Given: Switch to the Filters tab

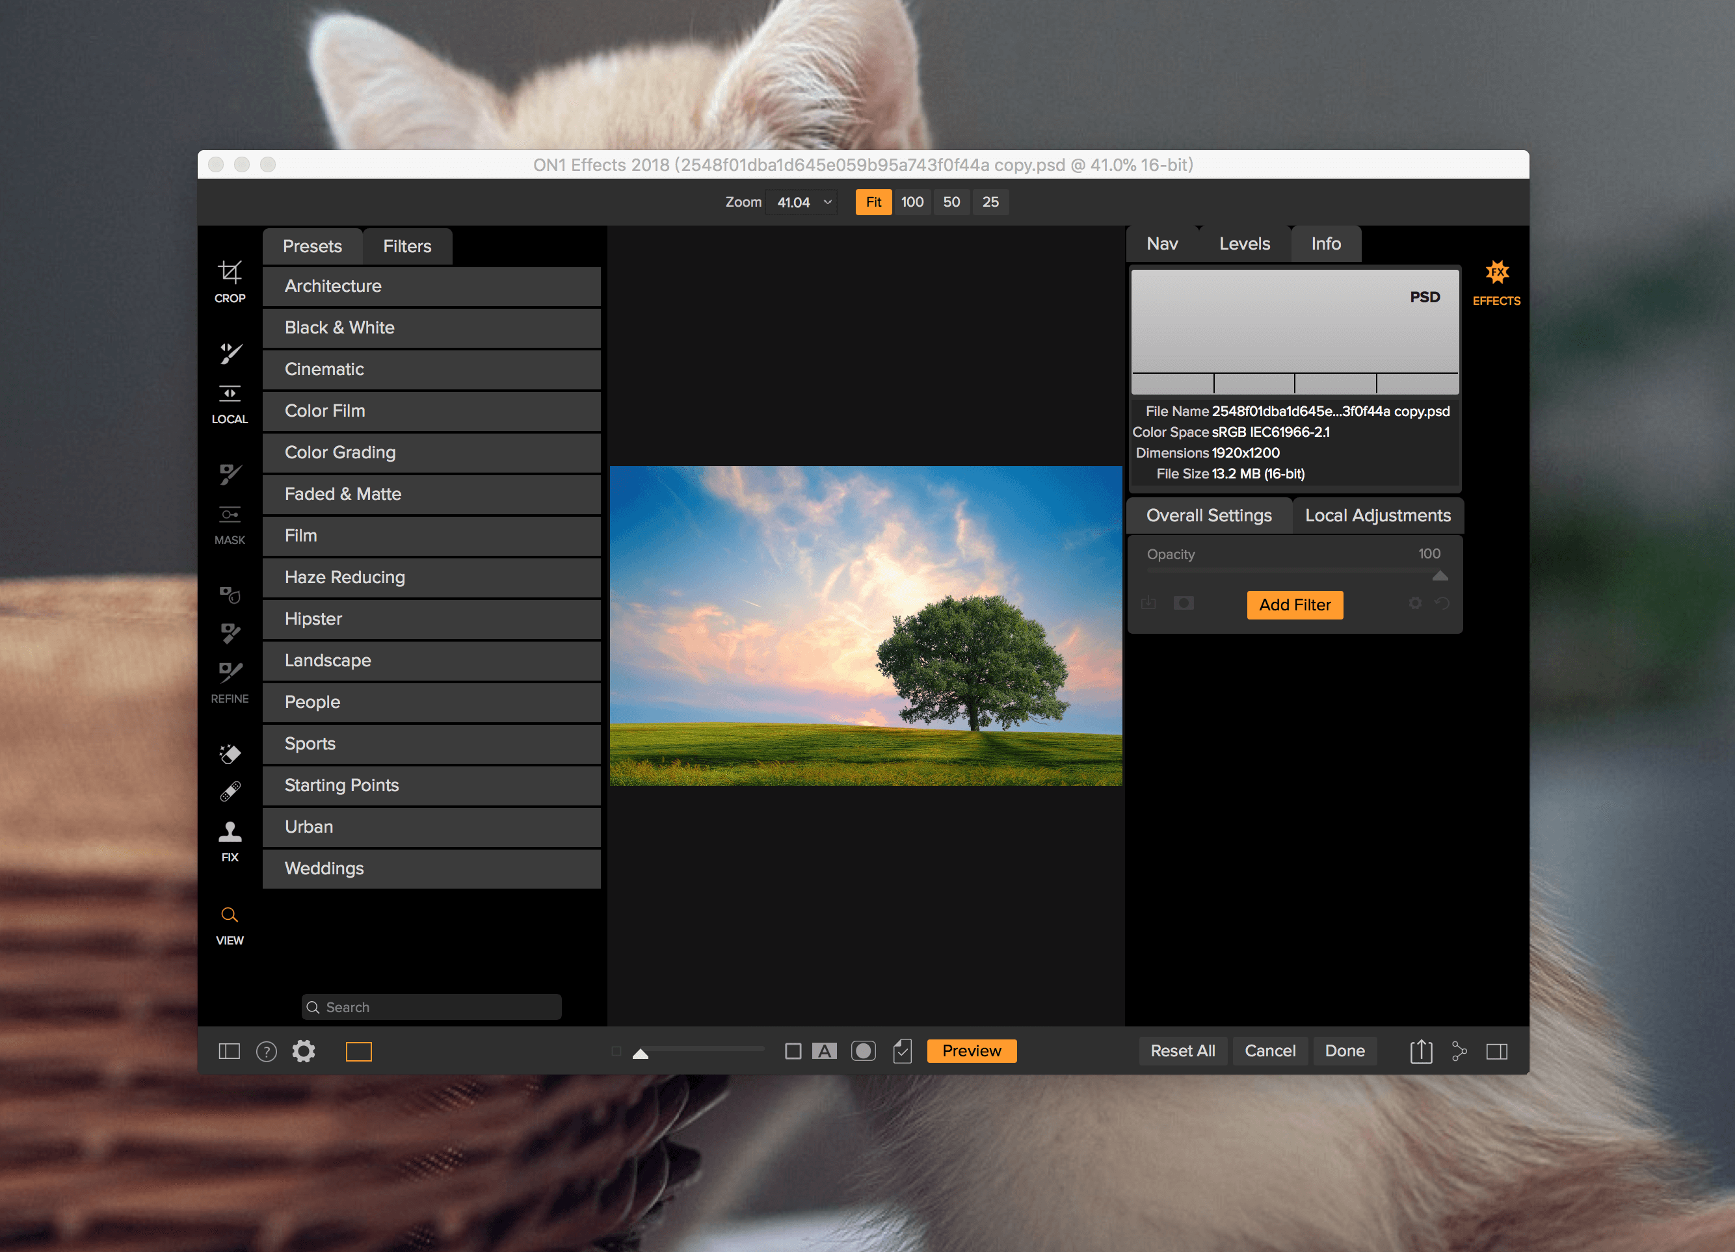Looking at the screenshot, I should coord(407,246).
